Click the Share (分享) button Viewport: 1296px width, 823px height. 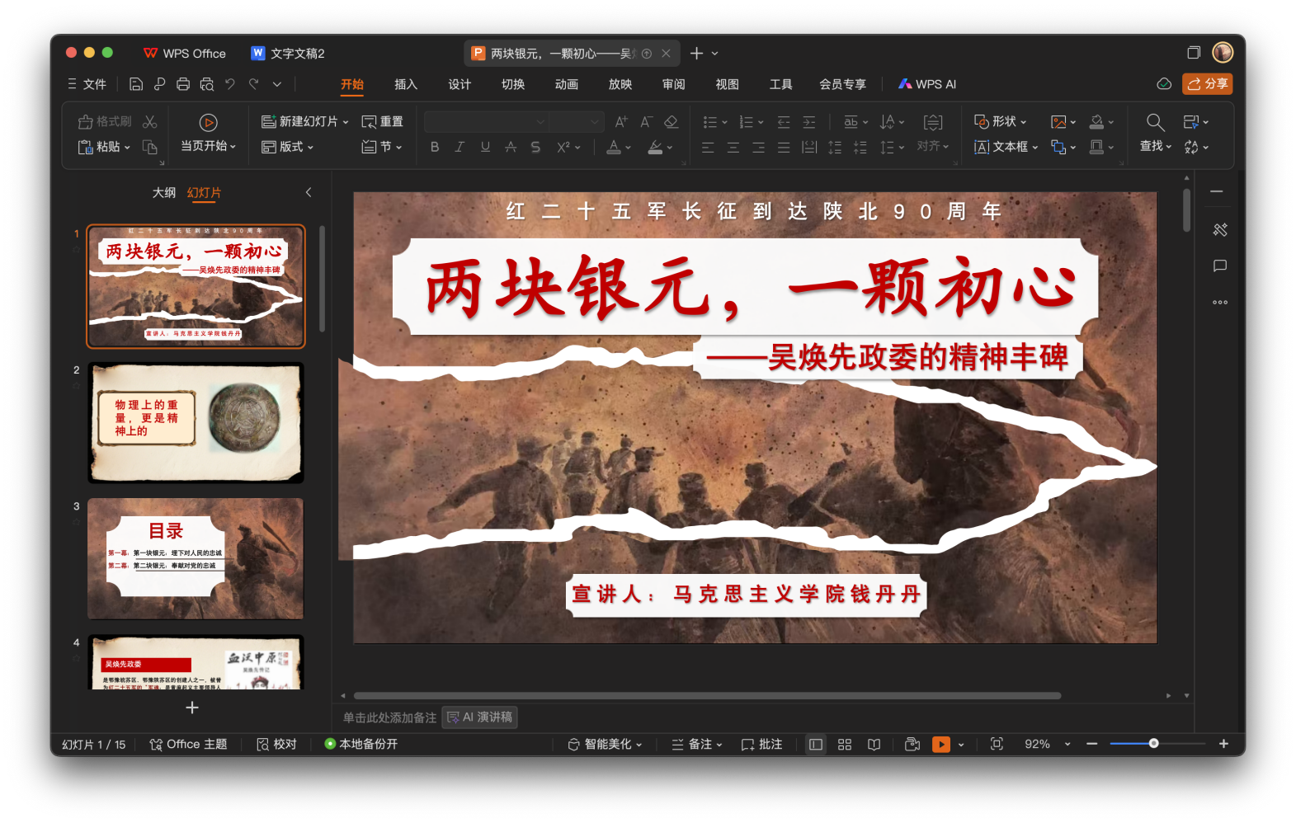coord(1207,84)
